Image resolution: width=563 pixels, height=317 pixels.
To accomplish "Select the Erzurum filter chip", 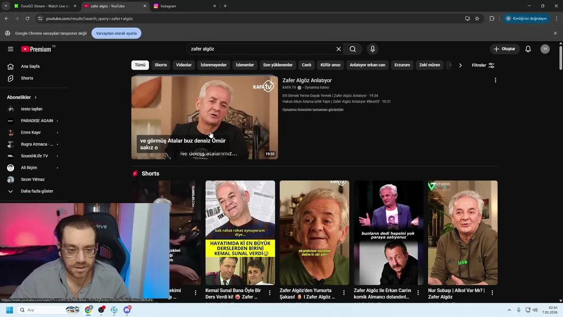I will coord(402,65).
